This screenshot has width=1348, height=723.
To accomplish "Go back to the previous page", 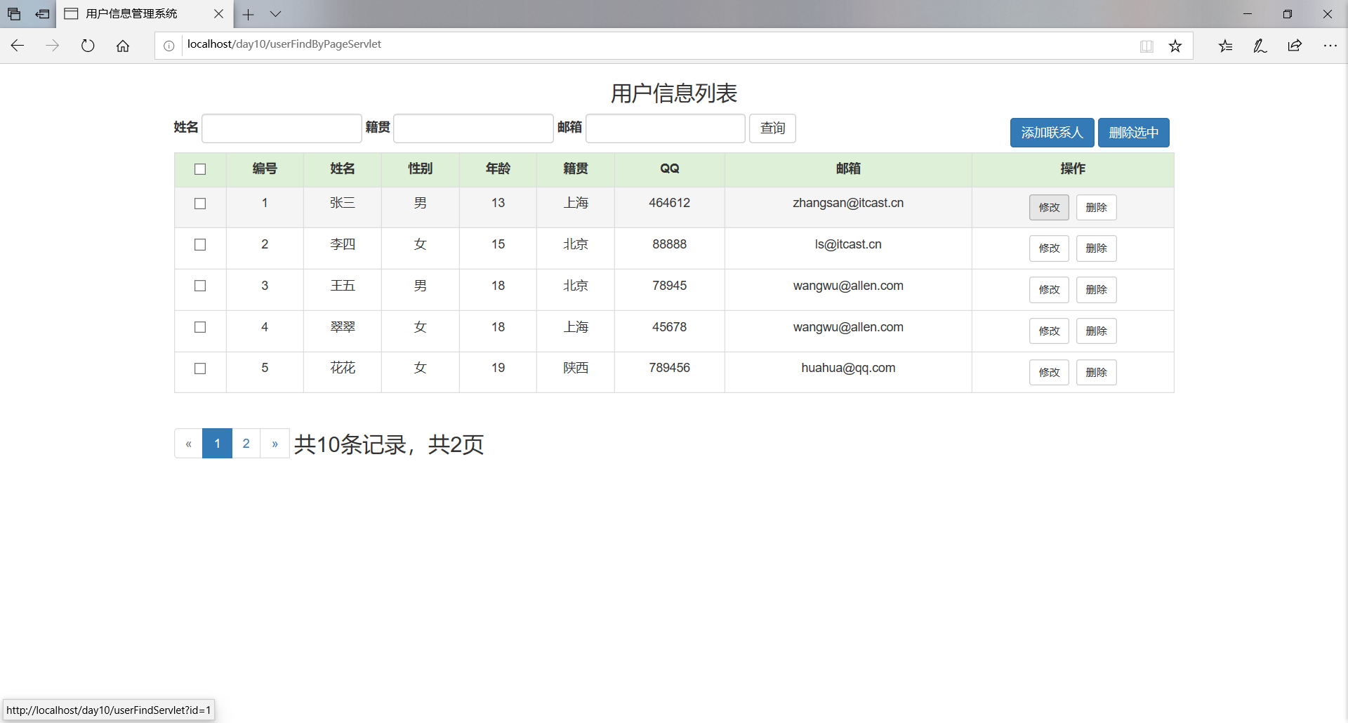I will (18, 46).
